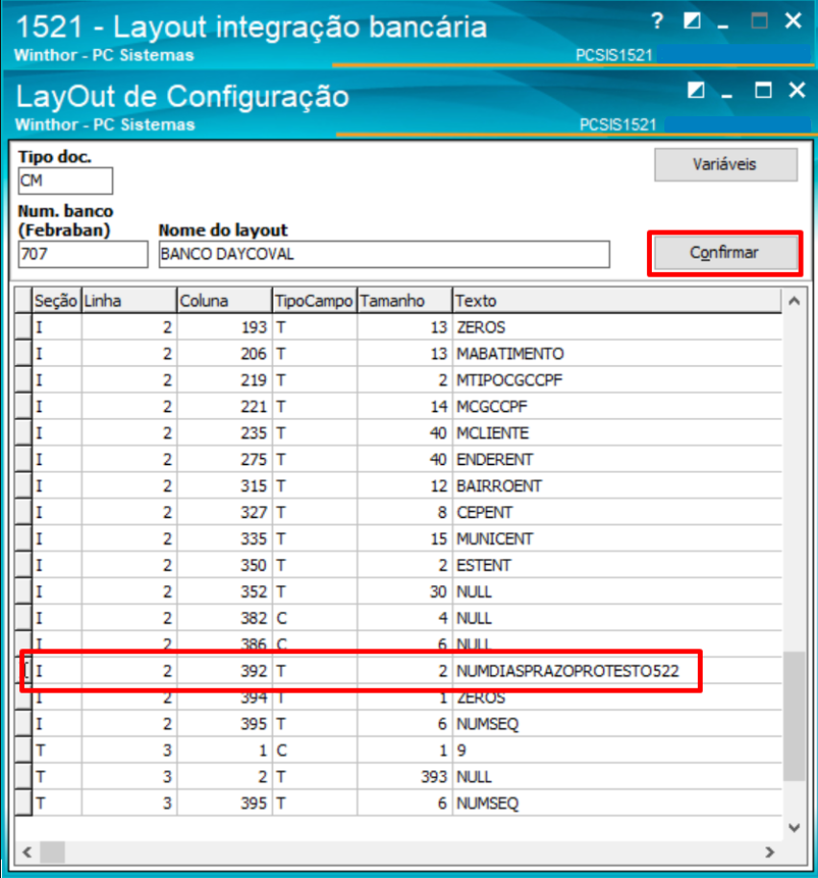Click the Tipo doc. input field

[65, 181]
